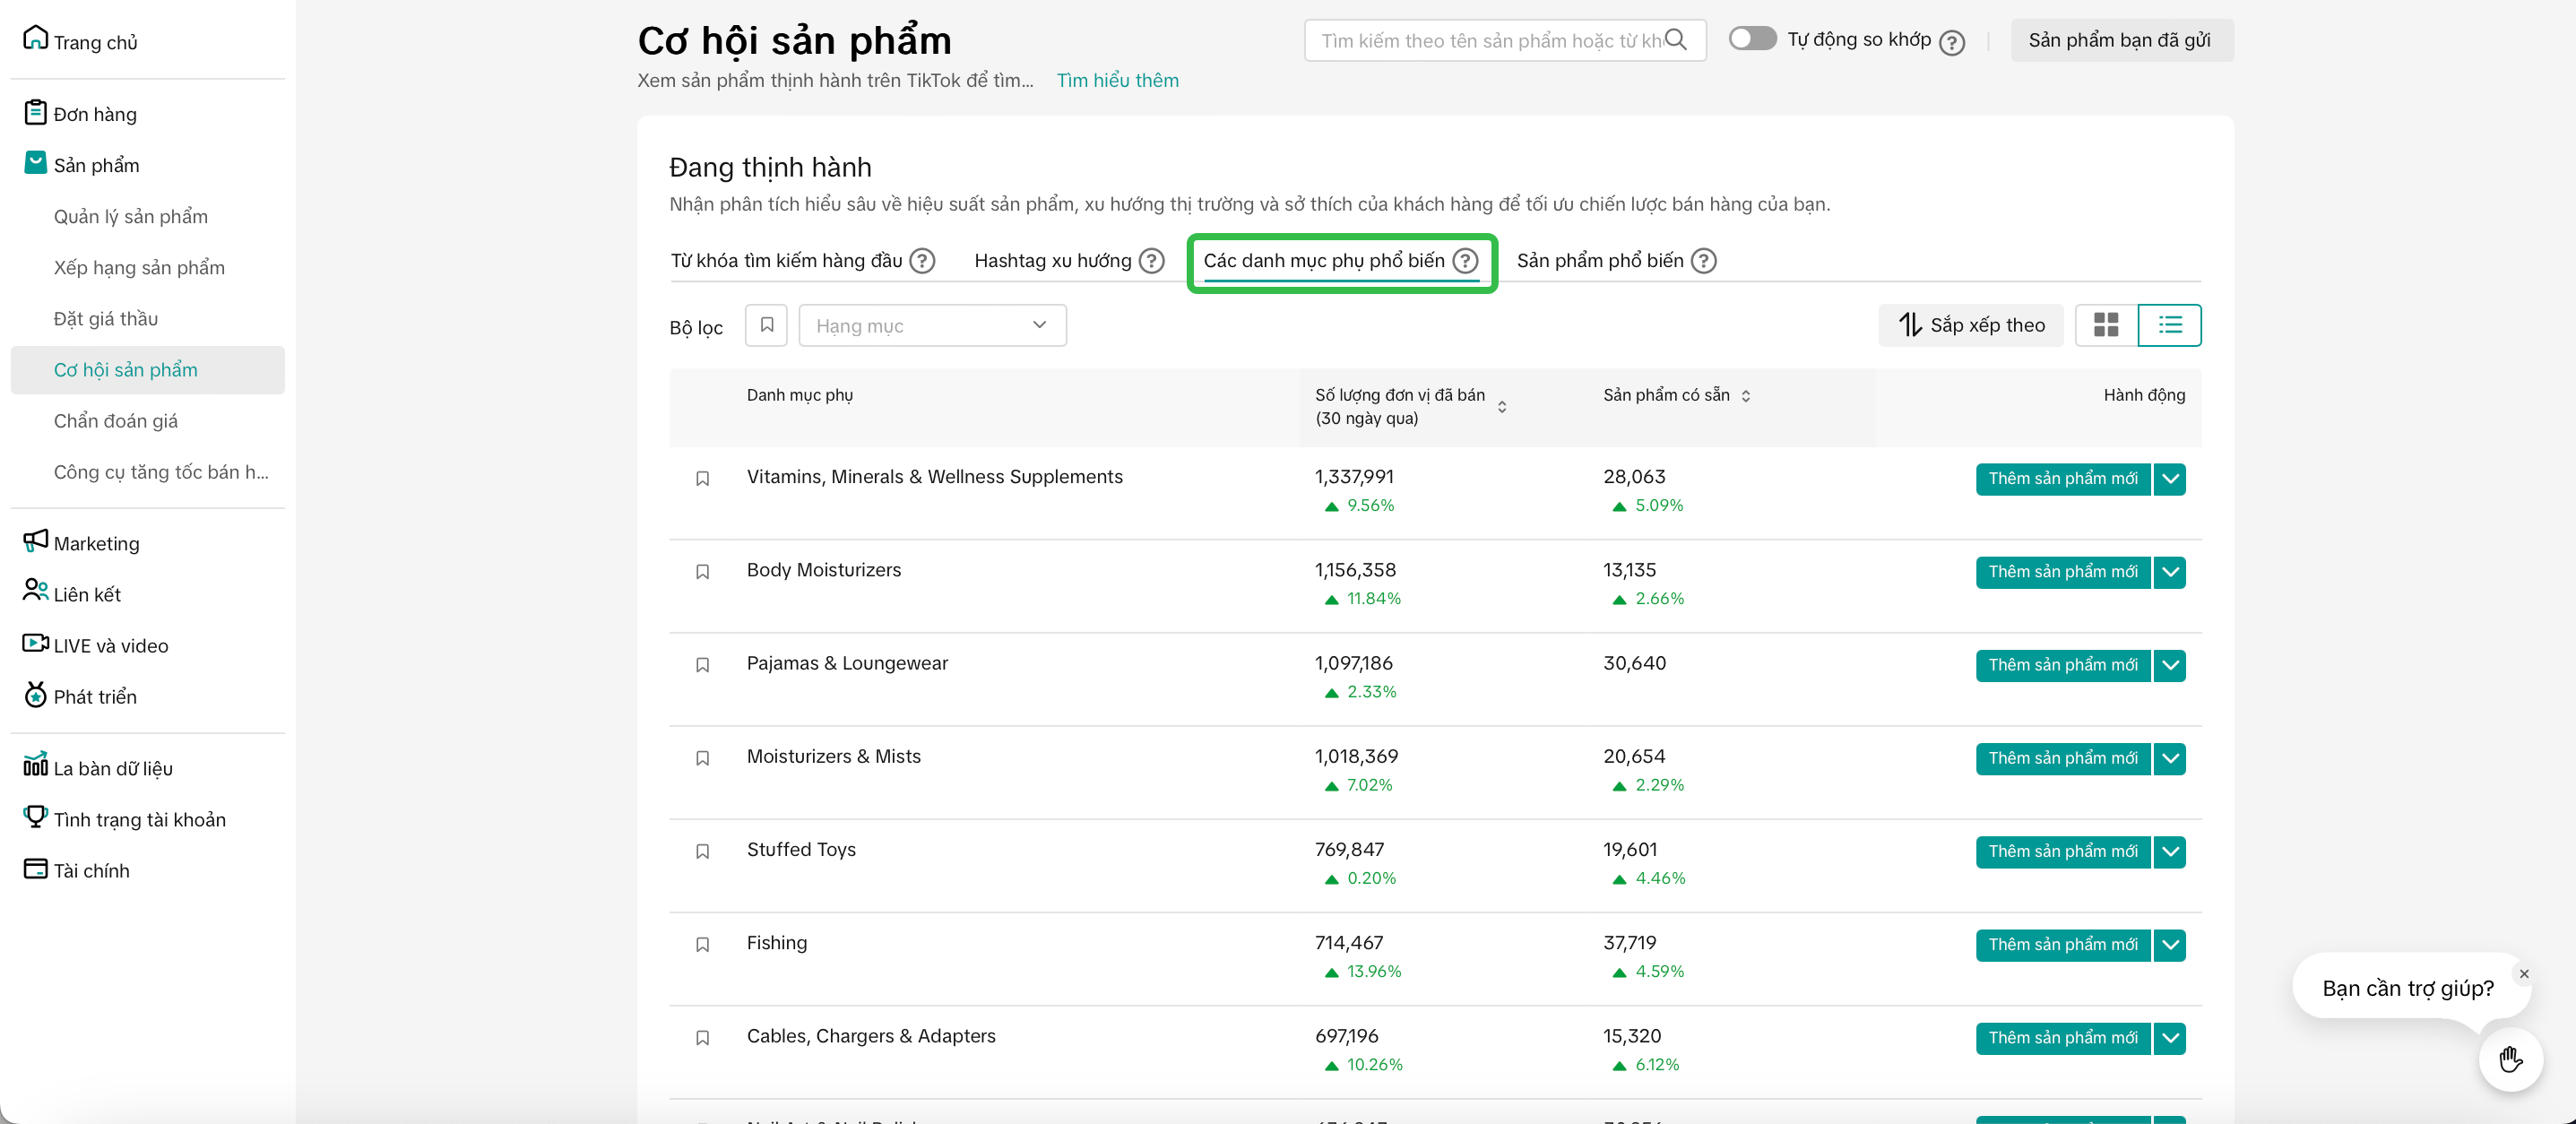This screenshot has width=2576, height=1124.
Task: Click help icon beside Hashtag xu hướng
Action: (x=1152, y=261)
